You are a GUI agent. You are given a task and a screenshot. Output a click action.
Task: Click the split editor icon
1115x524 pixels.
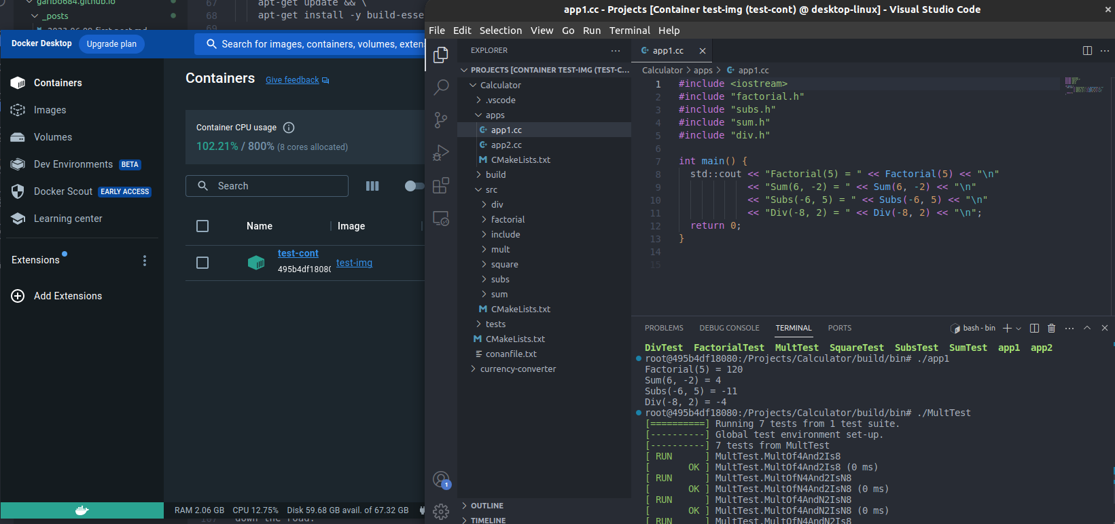tap(1087, 51)
